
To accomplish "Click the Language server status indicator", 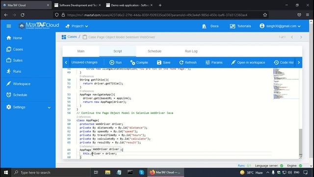I will coord(269,166).
